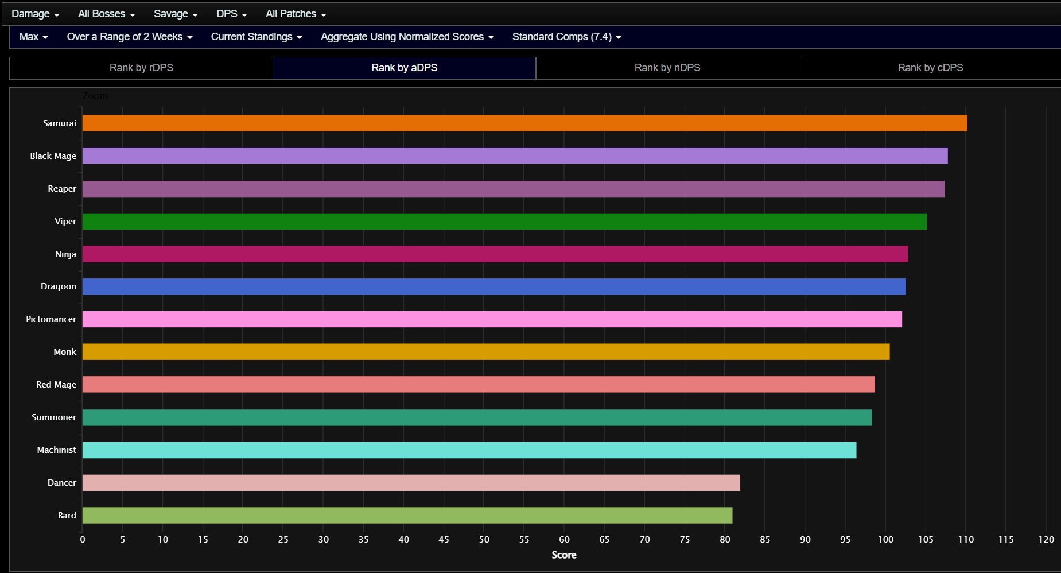The height and width of the screenshot is (573, 1061).
Task: Switch to the Rank by nDPS tab
Action: click(667, 68)
